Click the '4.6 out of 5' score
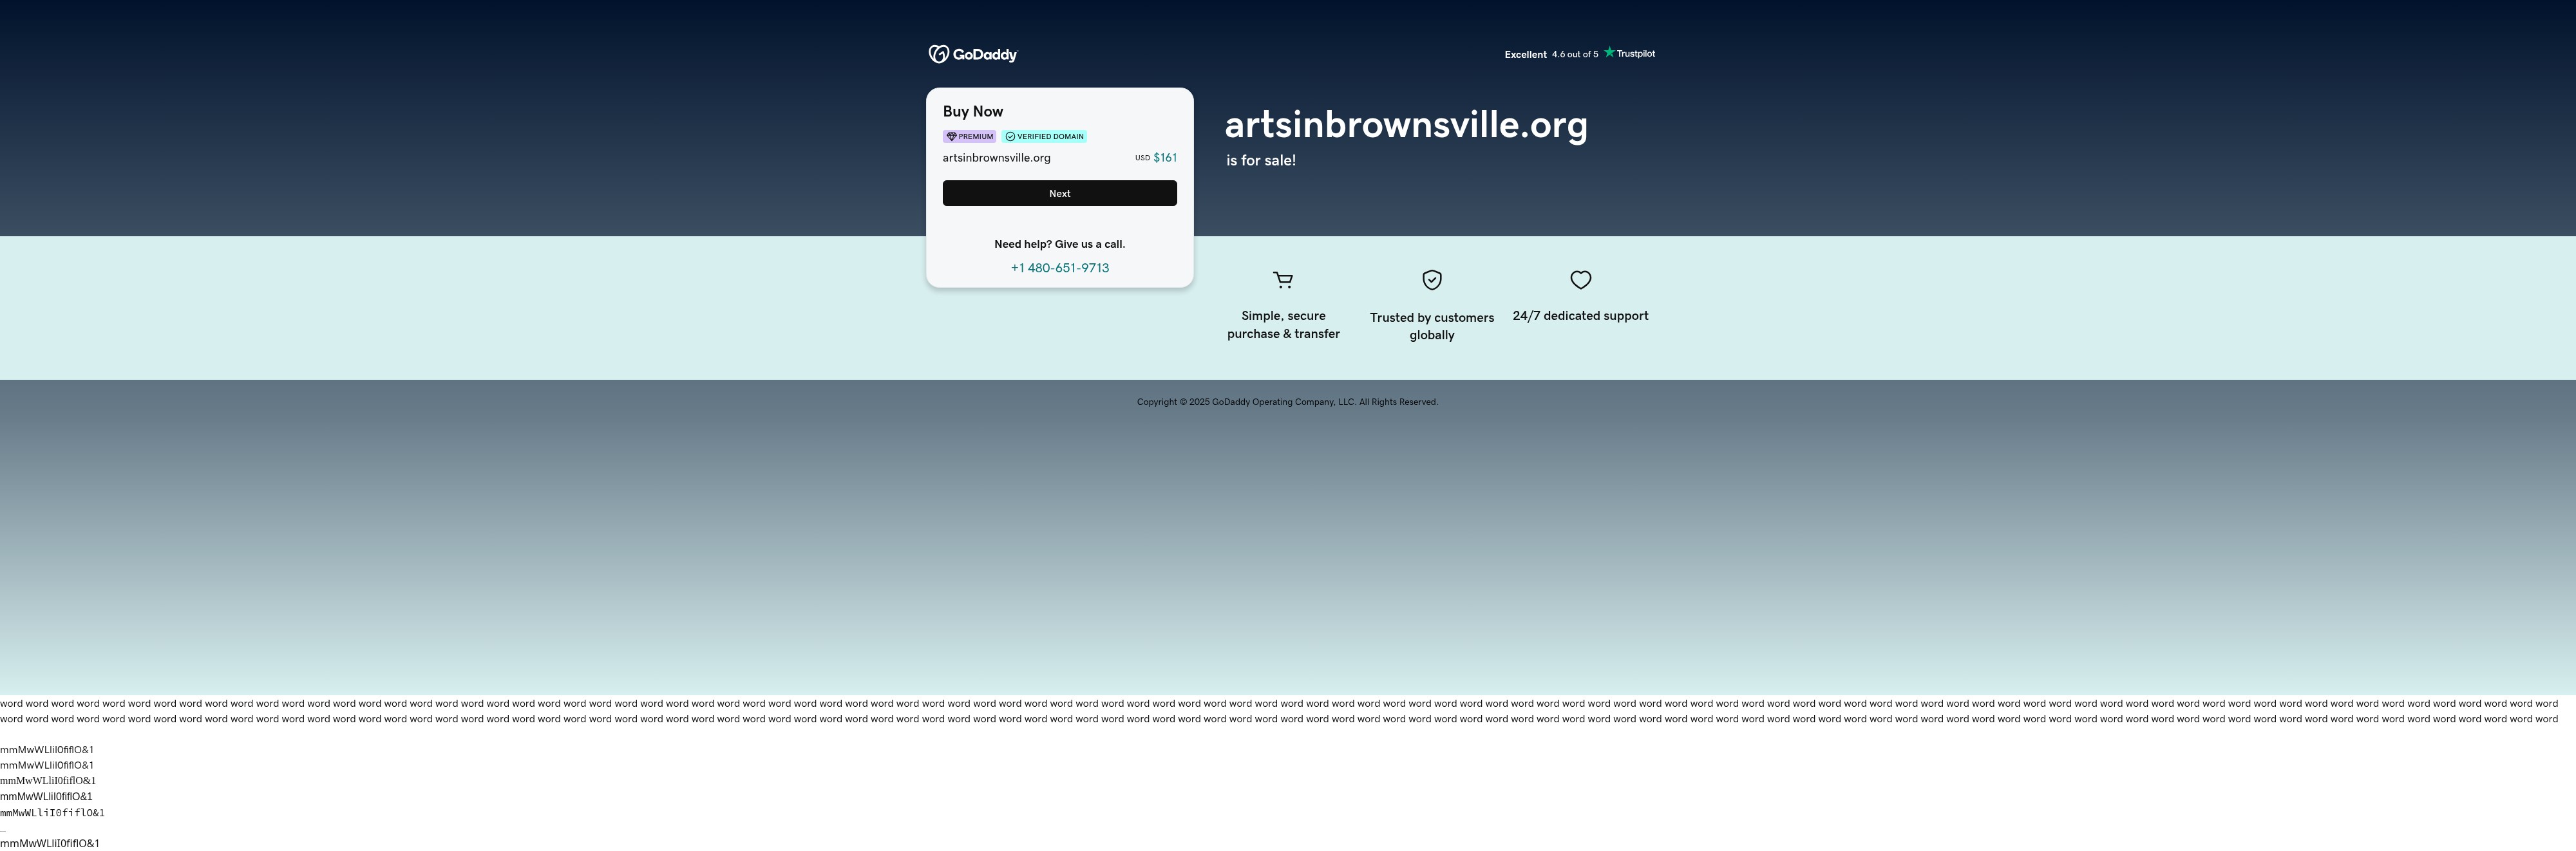The image size is (2576, 851). [x=1575, y=55]
